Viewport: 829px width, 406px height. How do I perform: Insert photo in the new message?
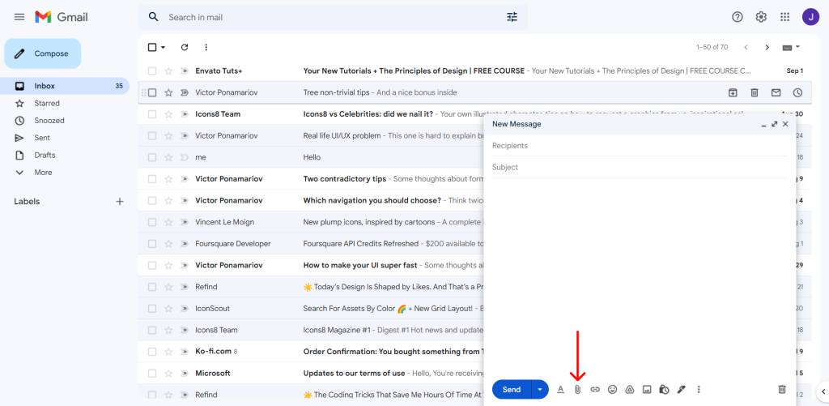click(x=647, y=390)
